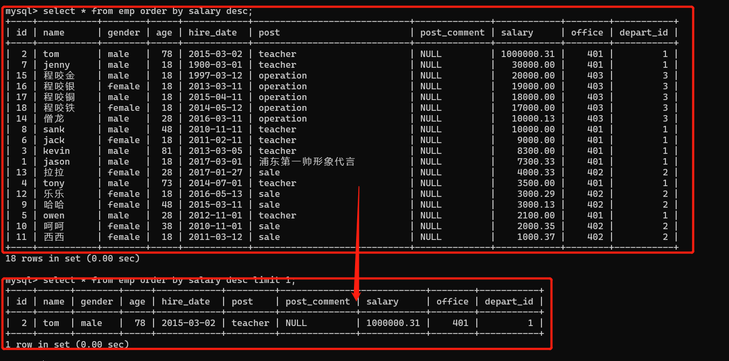Click salary value '4000.33'
729x361 pixels.
(536, 172)
